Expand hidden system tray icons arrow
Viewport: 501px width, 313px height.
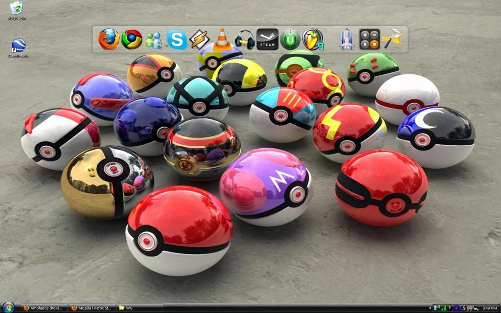(x=430, y=308)
